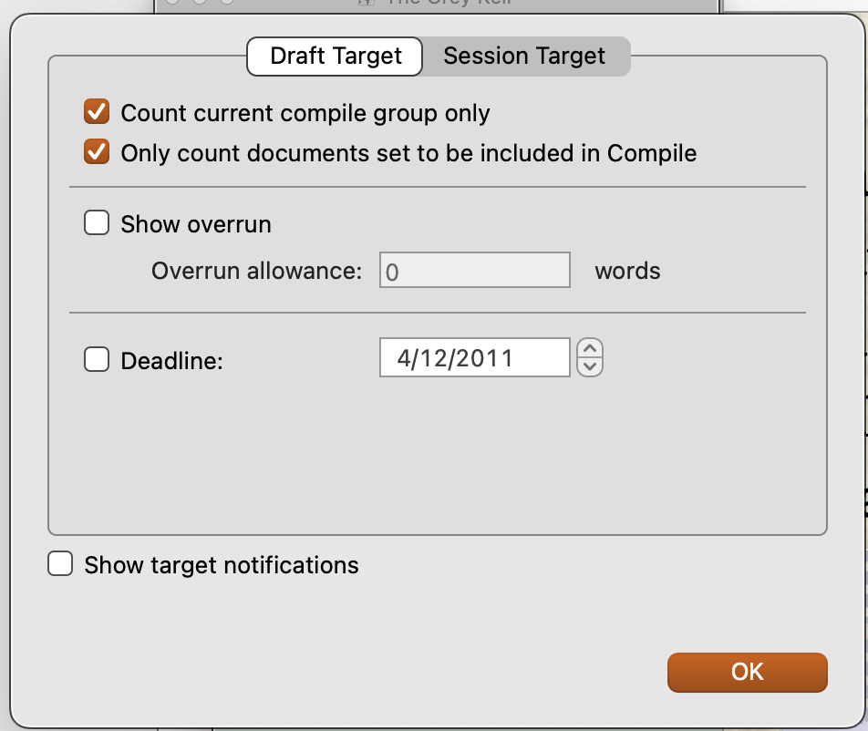Select the Draft Target tab
This screenshot has width=868, height=731.
click(x=335, y=56)
